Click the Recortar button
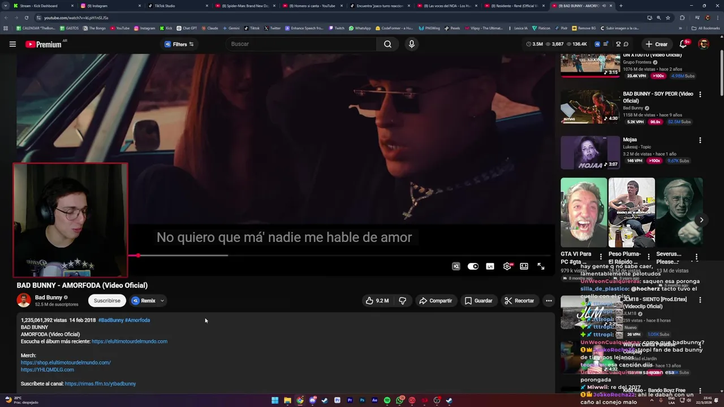 [519, 301]
